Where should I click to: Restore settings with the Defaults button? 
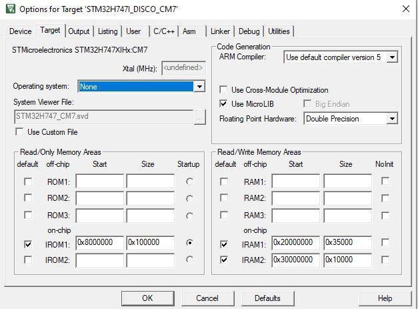point(267,298)
